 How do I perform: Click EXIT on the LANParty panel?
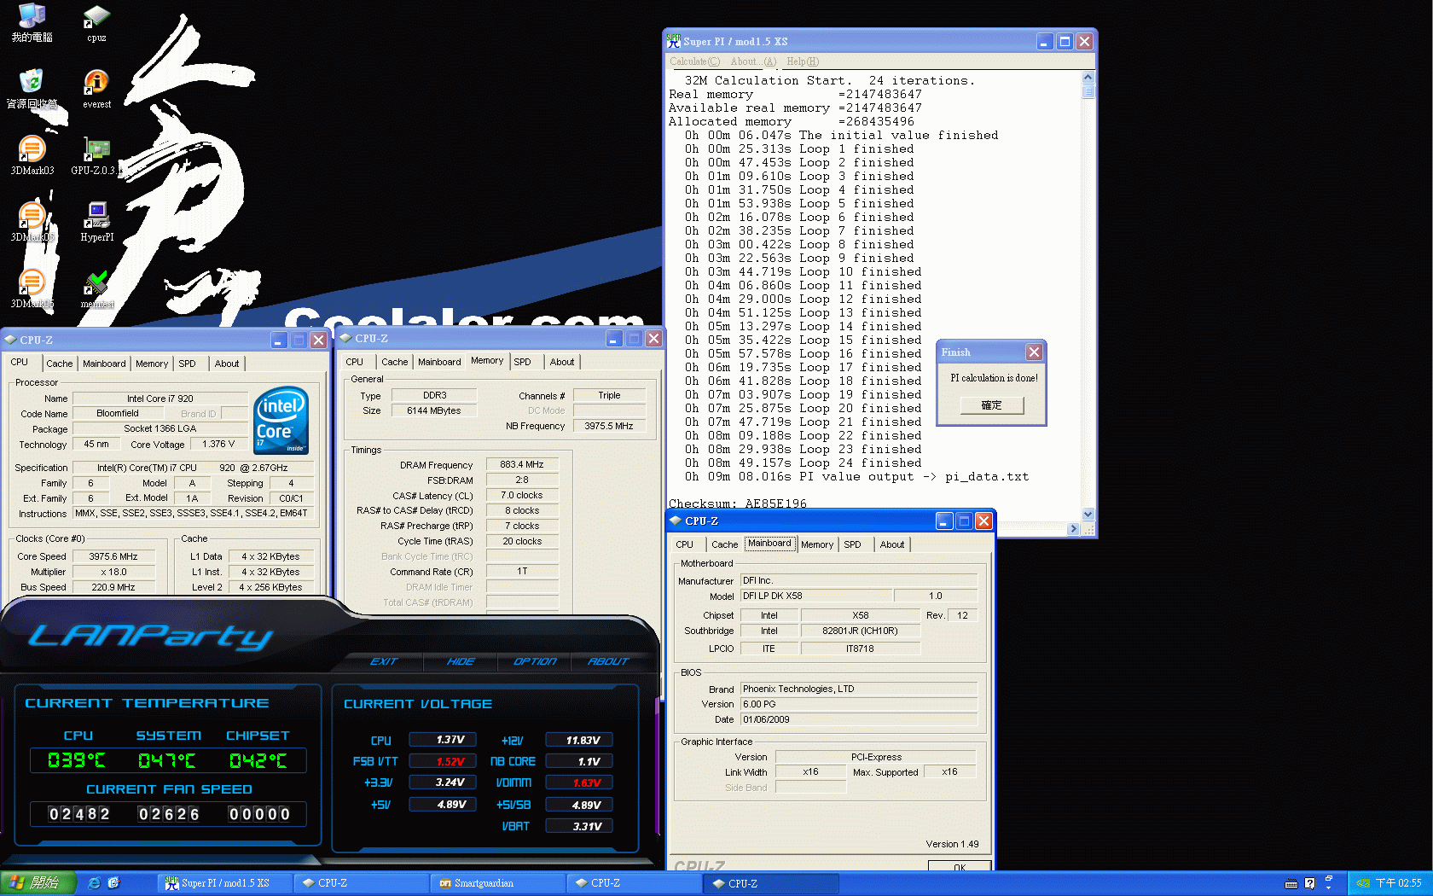pyautogui.click(x=384, y=661)
